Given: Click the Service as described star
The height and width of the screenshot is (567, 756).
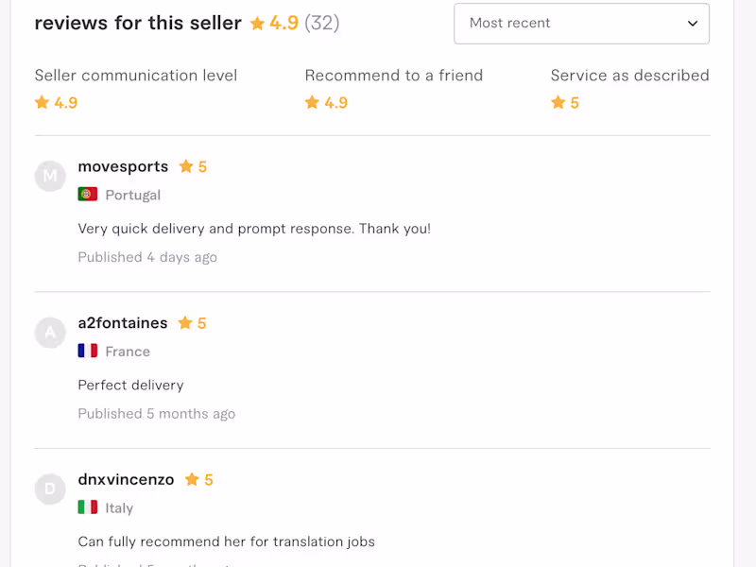Looking at the screenshot, I should coord(558,103).
